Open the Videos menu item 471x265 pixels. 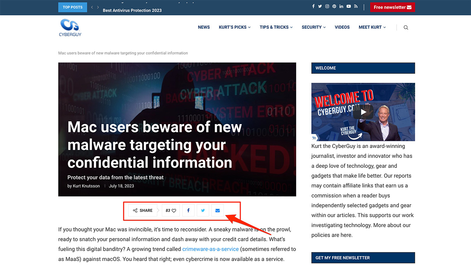[x=342, y=27]
